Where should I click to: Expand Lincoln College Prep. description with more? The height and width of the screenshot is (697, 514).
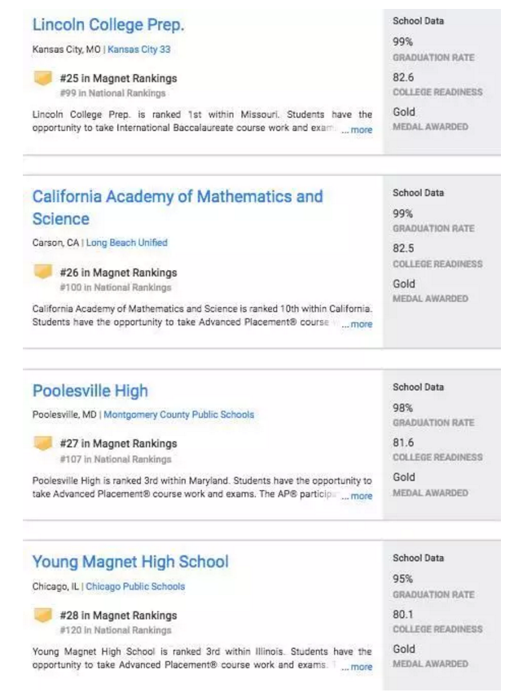[357, 130]
